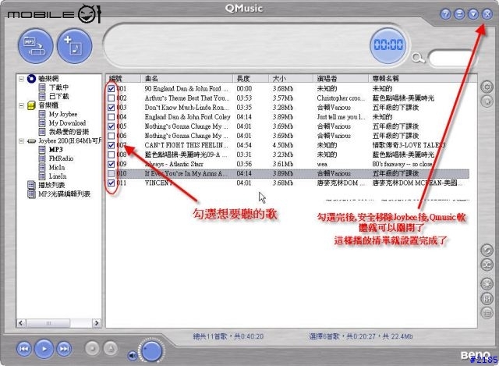Play the selected song
Image resolution: width=499 pixels, height=366 pixels.
(x=44, y=349)
